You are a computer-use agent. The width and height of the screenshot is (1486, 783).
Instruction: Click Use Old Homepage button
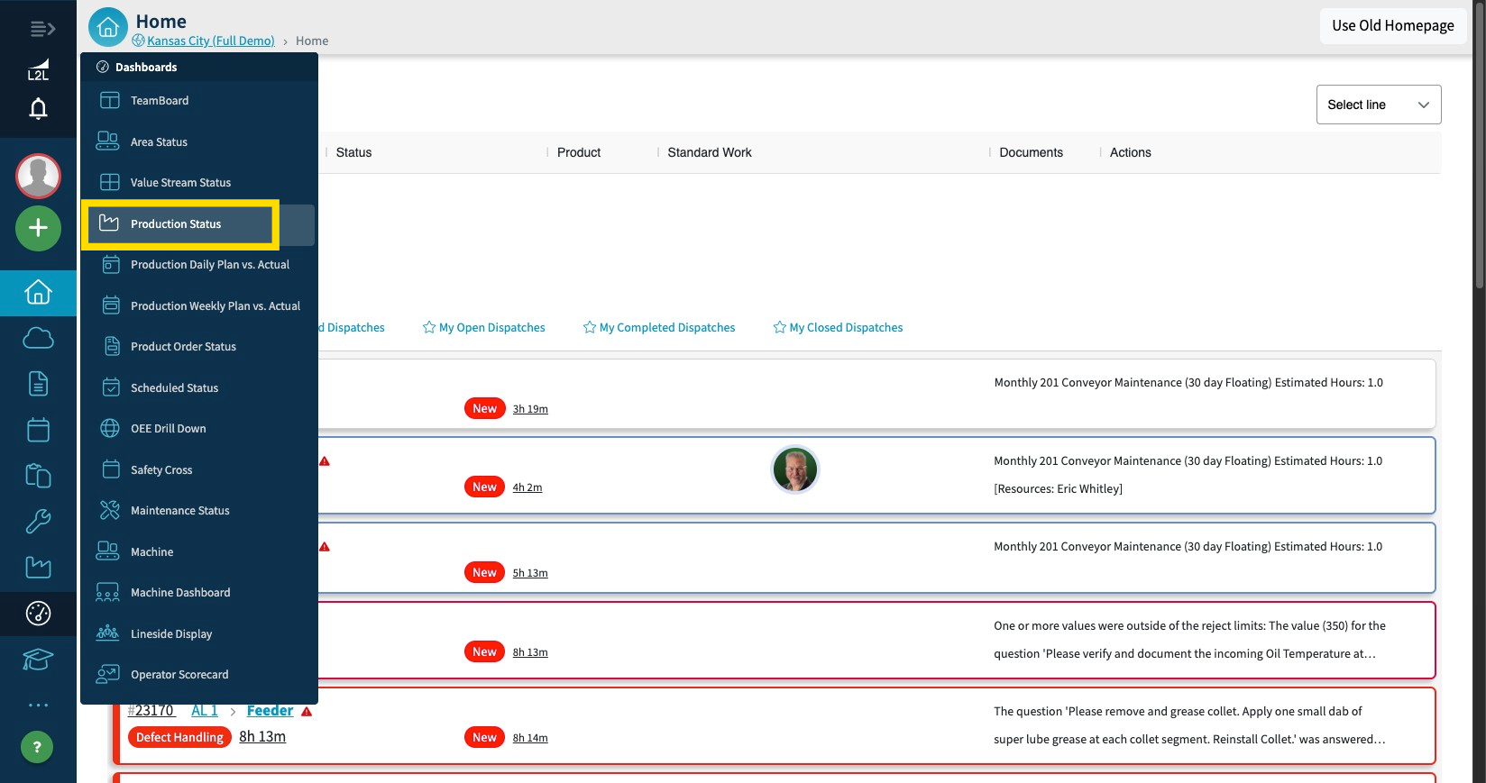point(1392,25)
